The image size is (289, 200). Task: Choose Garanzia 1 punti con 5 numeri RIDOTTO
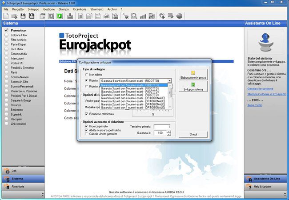tap(134, 95)
